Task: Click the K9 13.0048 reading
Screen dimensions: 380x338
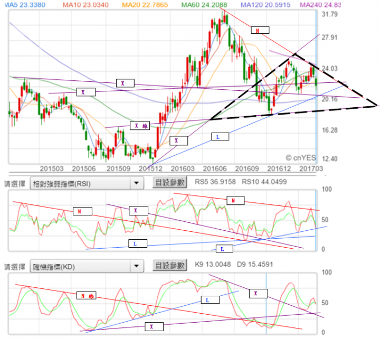Action: (x=213, y=264)
